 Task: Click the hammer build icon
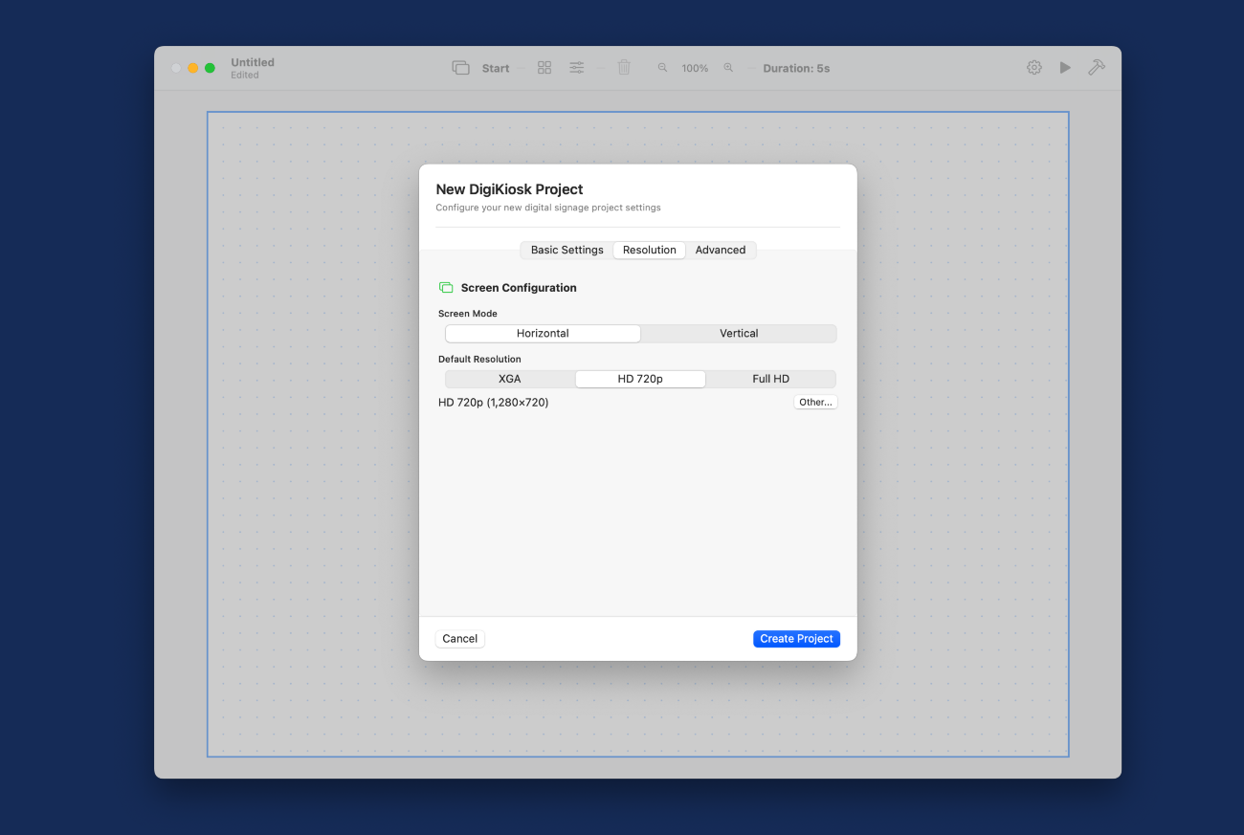pos(1097,68)
